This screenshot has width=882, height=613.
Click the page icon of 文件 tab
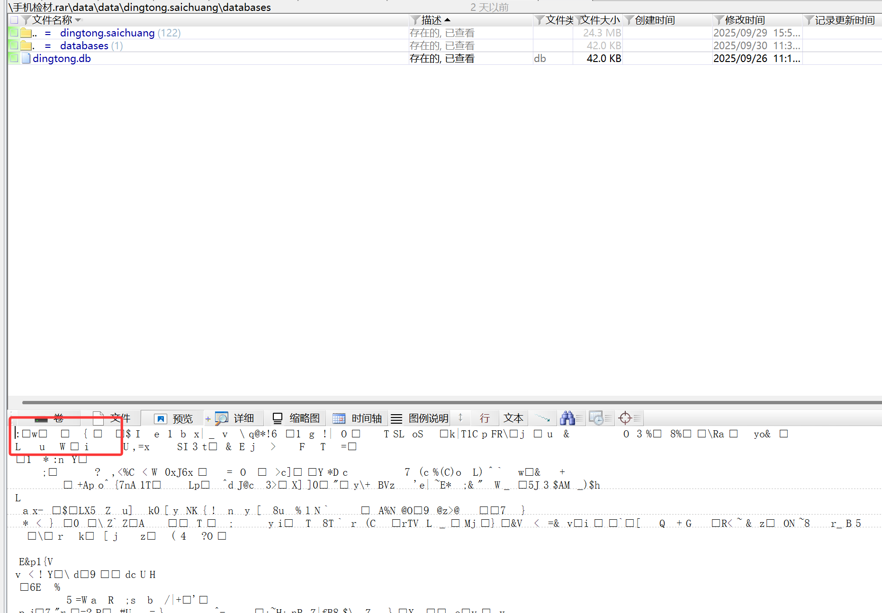coord(98,418)
